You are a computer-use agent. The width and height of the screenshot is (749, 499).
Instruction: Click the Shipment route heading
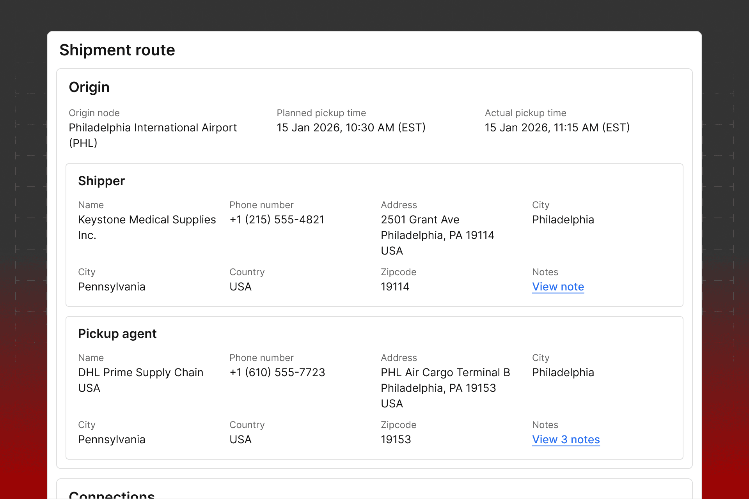pyautogui.click(x=117, y=50)
